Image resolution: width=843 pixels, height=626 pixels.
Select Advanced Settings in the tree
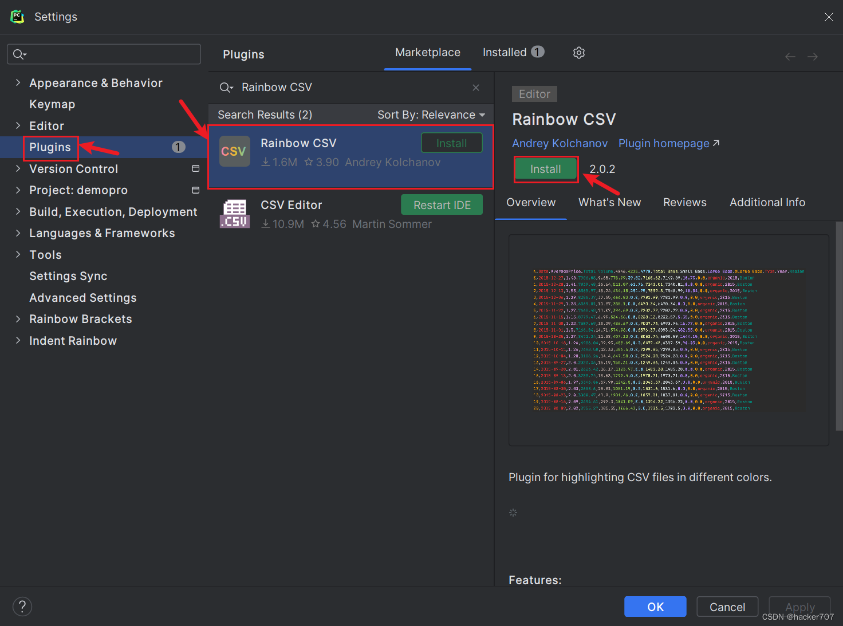tap(83, 297)
